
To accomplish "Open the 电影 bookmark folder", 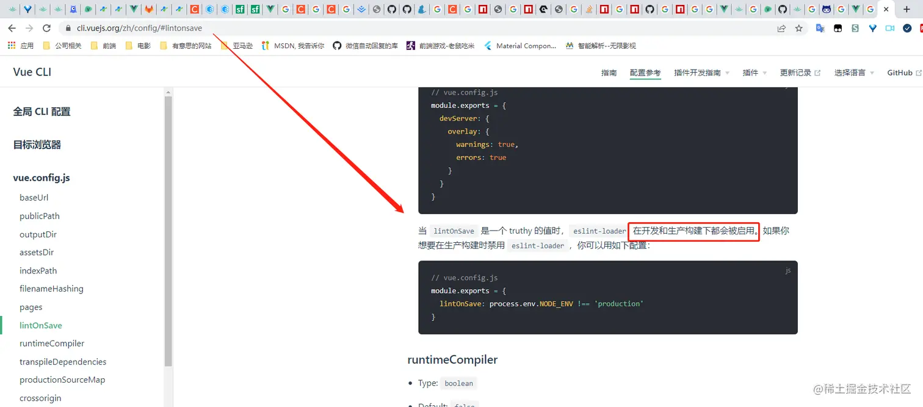I will click(x=137, y=46).
